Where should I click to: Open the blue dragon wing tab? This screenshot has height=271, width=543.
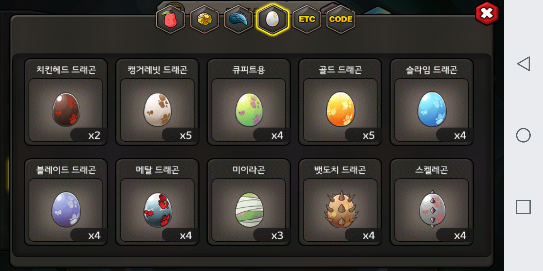coord(238,19)
